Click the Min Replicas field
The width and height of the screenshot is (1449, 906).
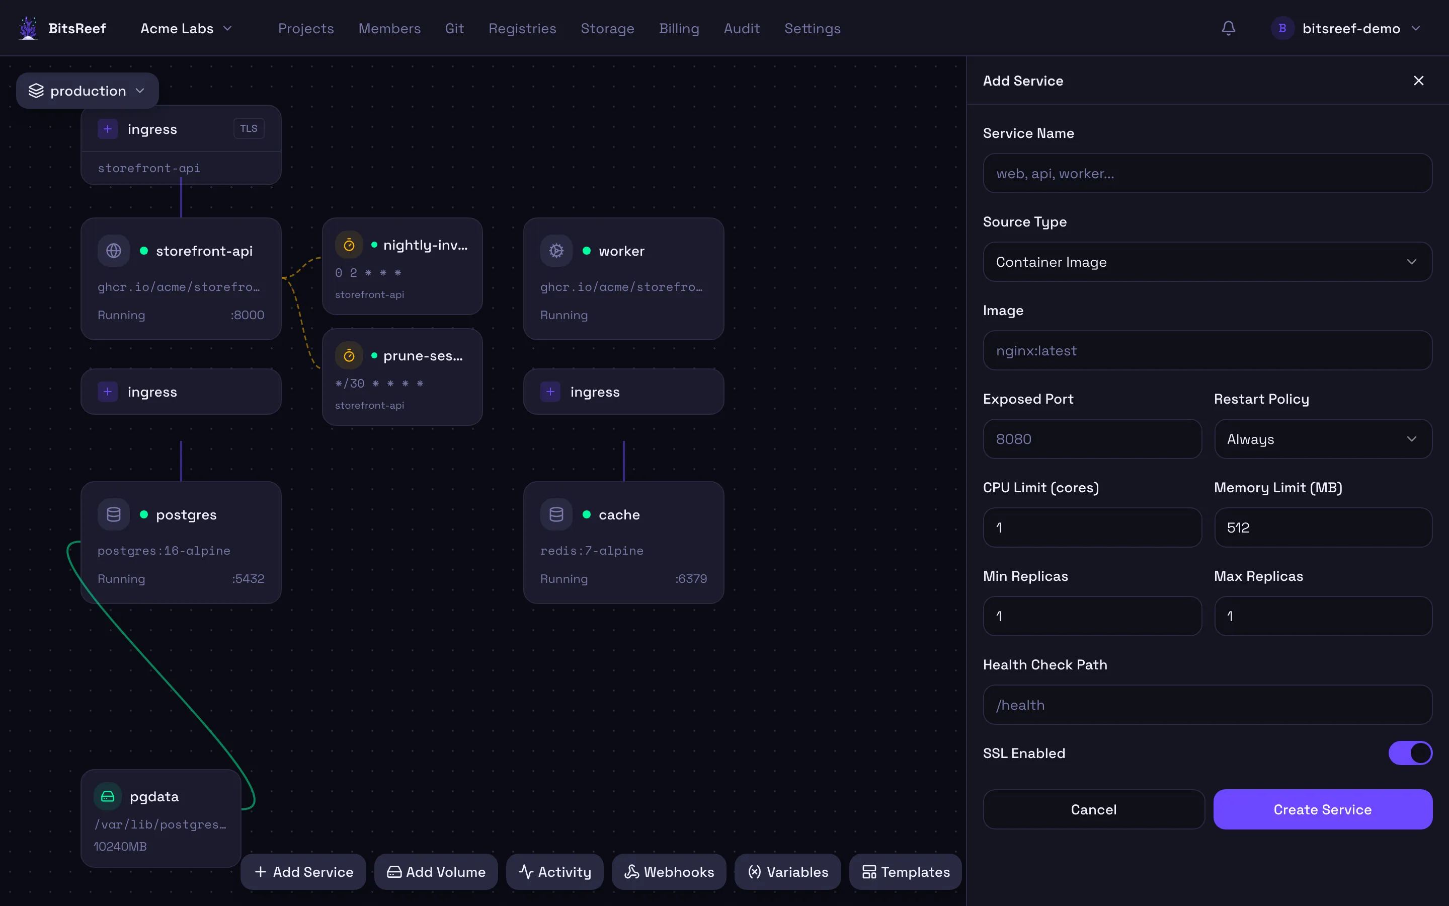tap(1092, 616)
